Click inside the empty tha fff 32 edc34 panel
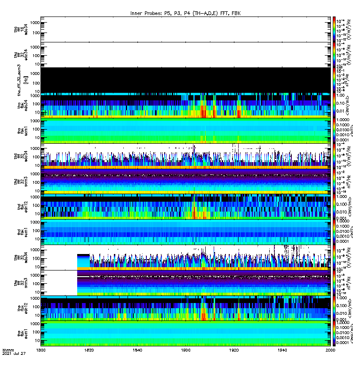Image resolution: width=353 pixels, height=377 pixels. pos(185,55)
